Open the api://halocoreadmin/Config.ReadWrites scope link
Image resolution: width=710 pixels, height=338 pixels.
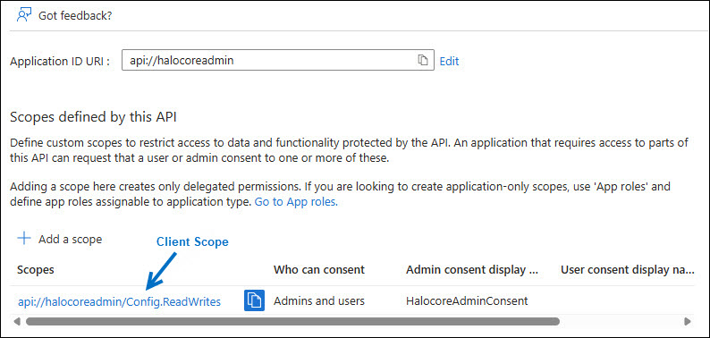click(x=119, y=301)
